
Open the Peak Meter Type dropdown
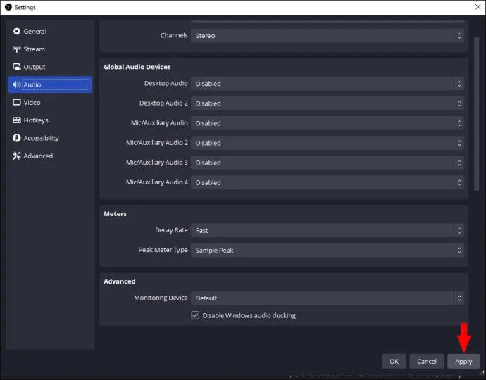coord(328,251)
